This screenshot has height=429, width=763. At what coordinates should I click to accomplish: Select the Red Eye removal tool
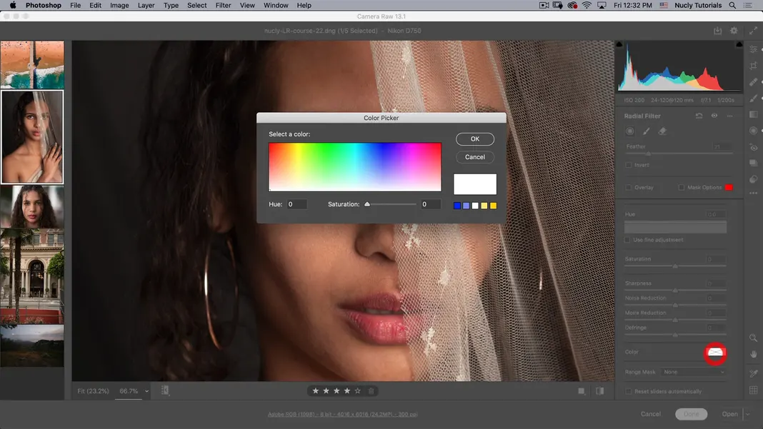[753, 147]
